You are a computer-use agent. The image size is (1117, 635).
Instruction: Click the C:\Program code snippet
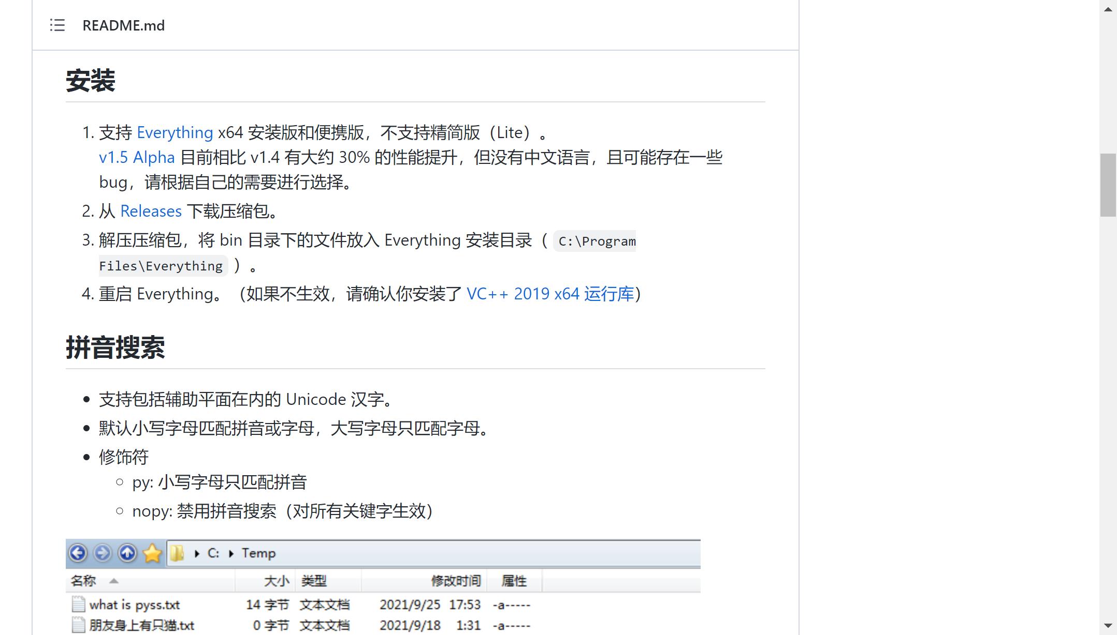pyautogui.click(x=595, y=241)
